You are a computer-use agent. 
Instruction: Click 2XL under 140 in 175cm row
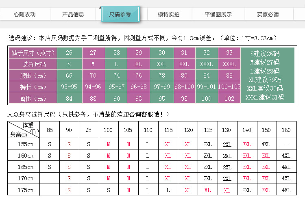pyautogui.click(x=247, y=190)
